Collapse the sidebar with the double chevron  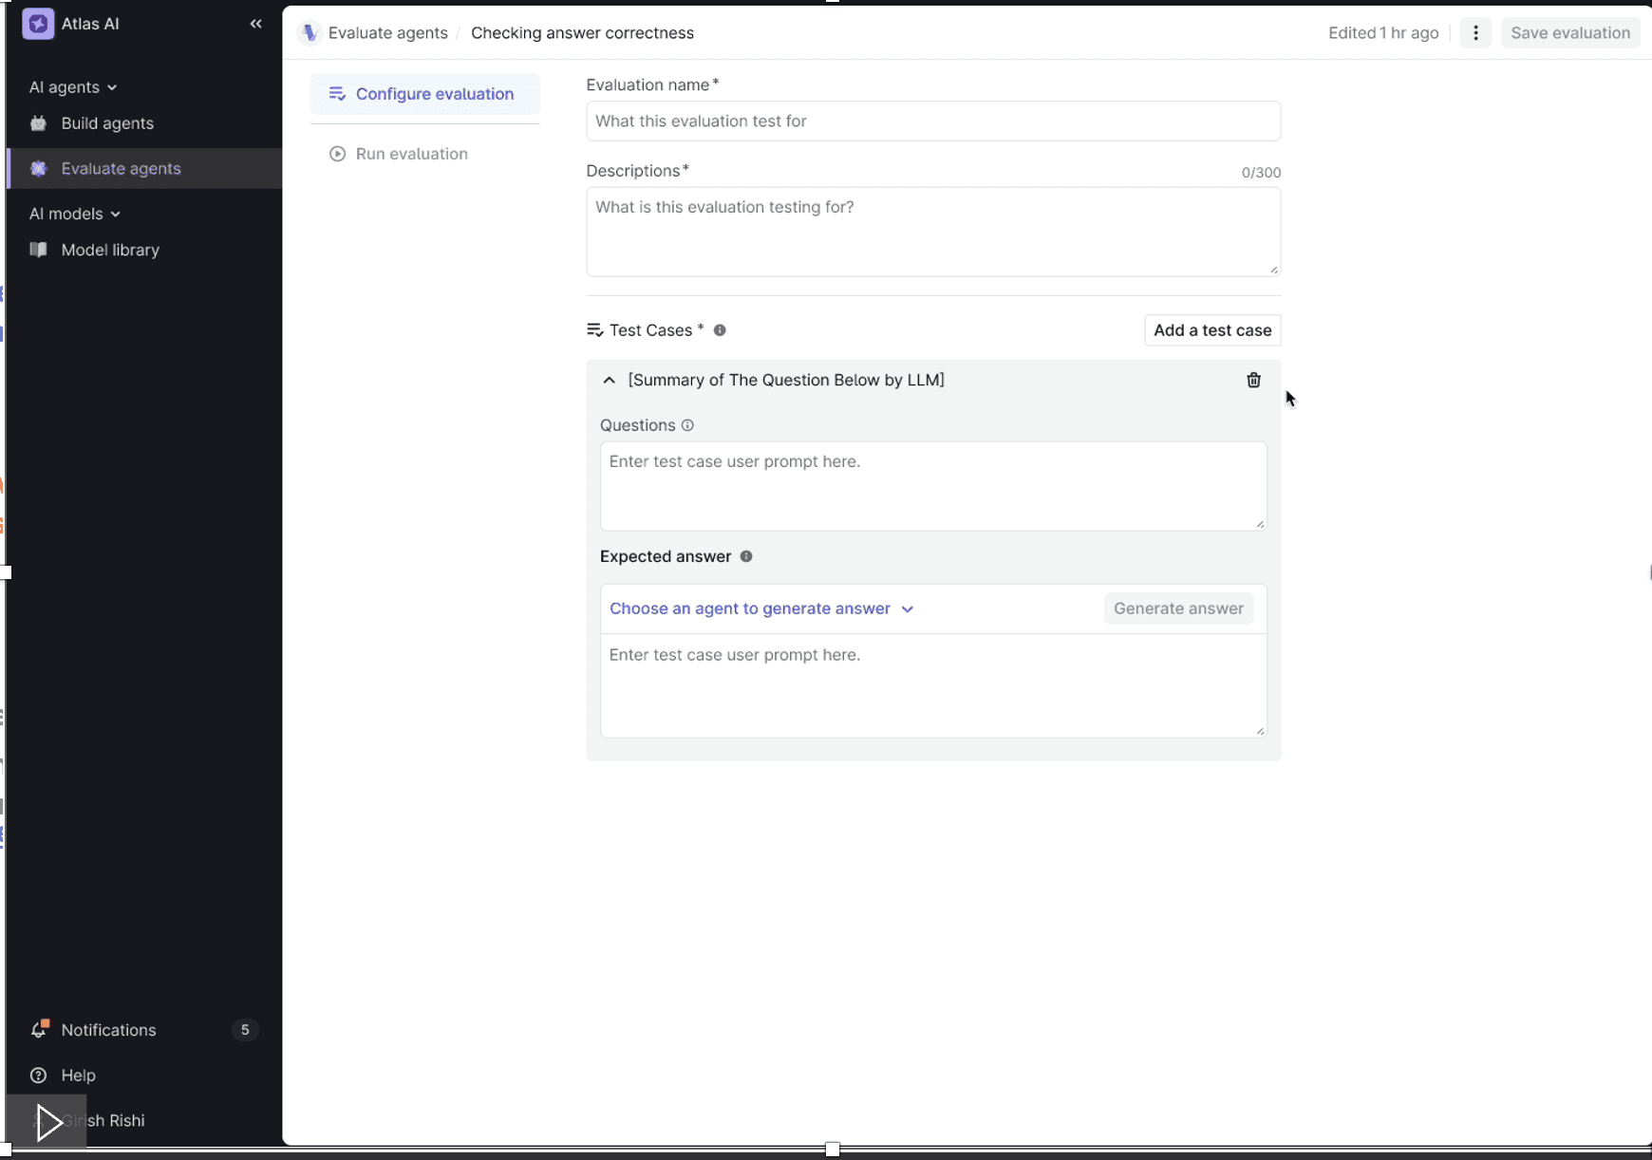255,24
